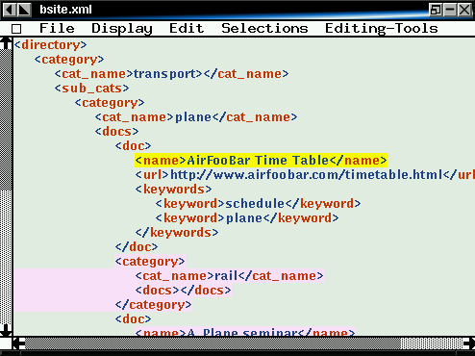Click the sub_cats opening tag
475x356 pixels.
(91, 89)
